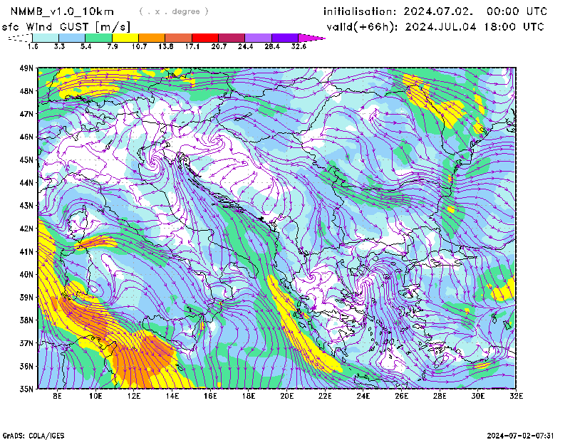Click the yellow swatch in the gust legend

tap(125, 38)
